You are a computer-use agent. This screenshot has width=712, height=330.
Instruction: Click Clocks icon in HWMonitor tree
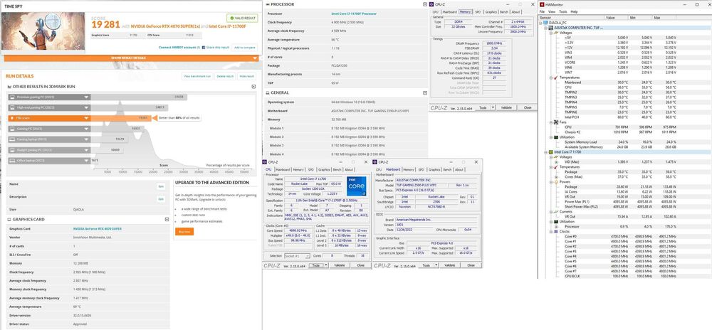pyautogui.click(x=556, y=231)
